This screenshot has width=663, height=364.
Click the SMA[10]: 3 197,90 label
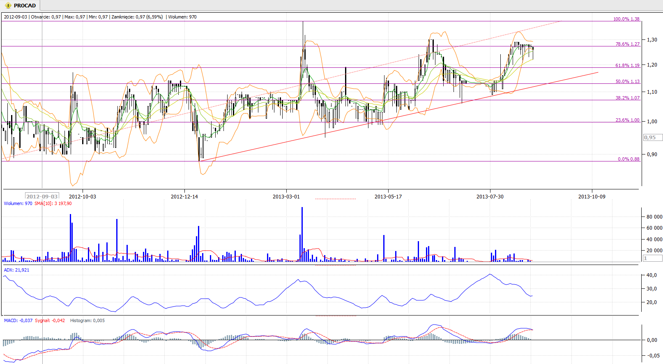[x=53, y=203]
